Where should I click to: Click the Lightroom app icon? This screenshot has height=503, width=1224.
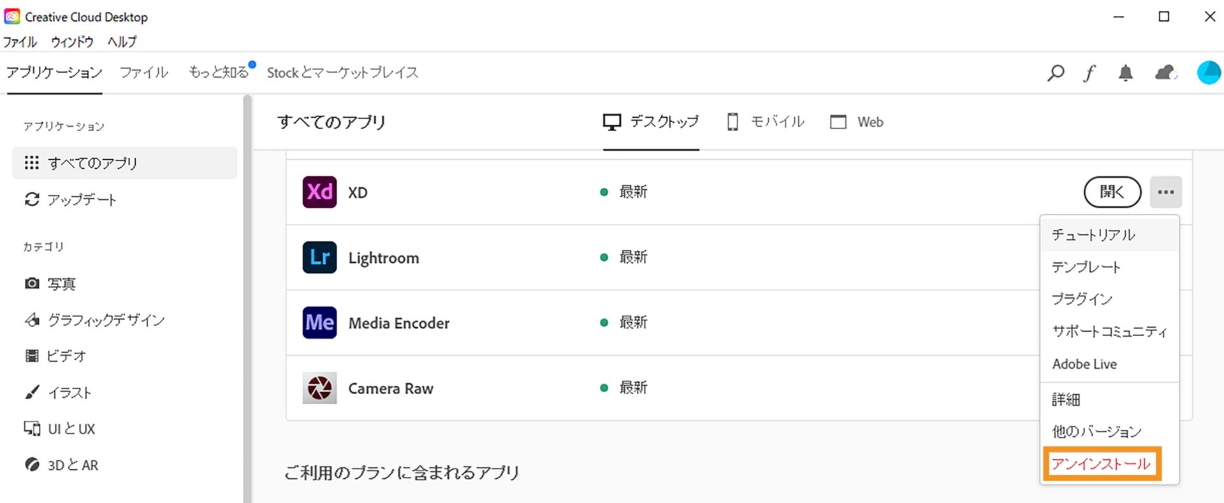319,257
